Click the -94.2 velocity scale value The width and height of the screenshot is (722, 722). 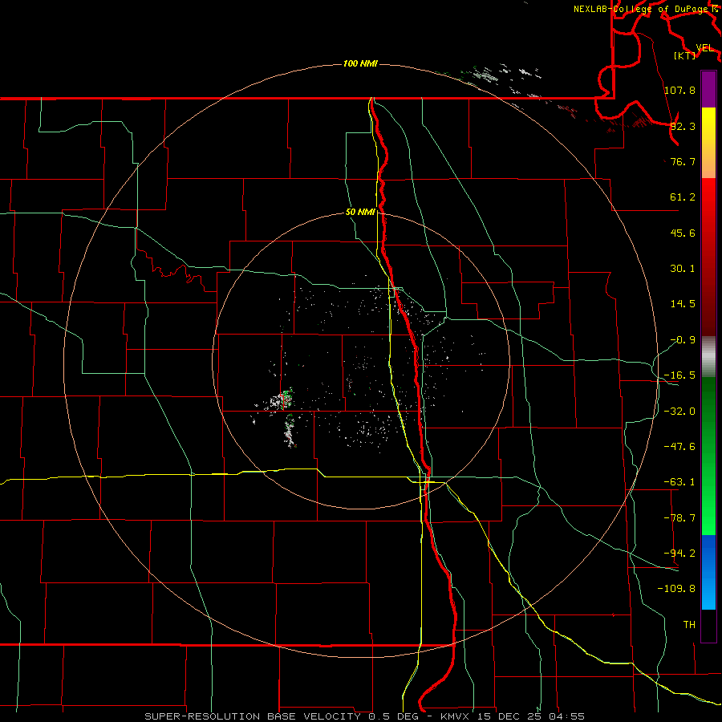click(x=679, y=554)
